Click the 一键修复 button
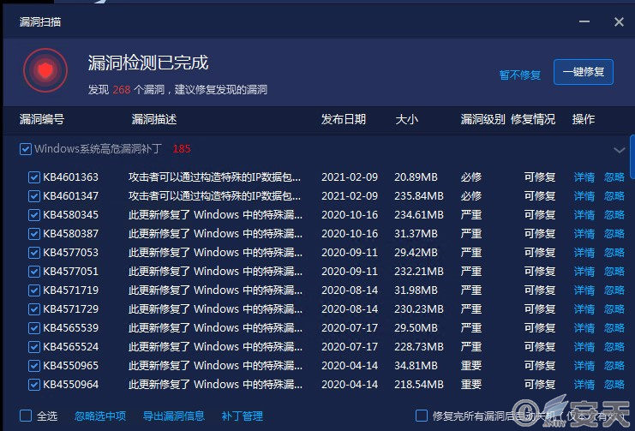Screen dimensions: 635x431 584,72
